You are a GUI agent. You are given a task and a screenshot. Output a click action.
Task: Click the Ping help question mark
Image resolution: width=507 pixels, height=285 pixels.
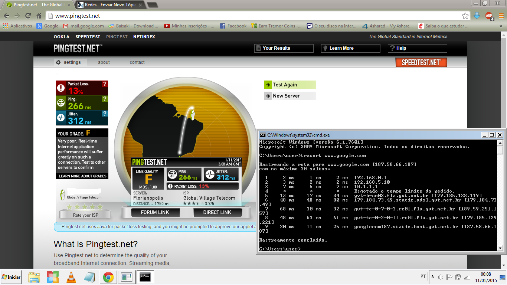(x=105, y=99)
